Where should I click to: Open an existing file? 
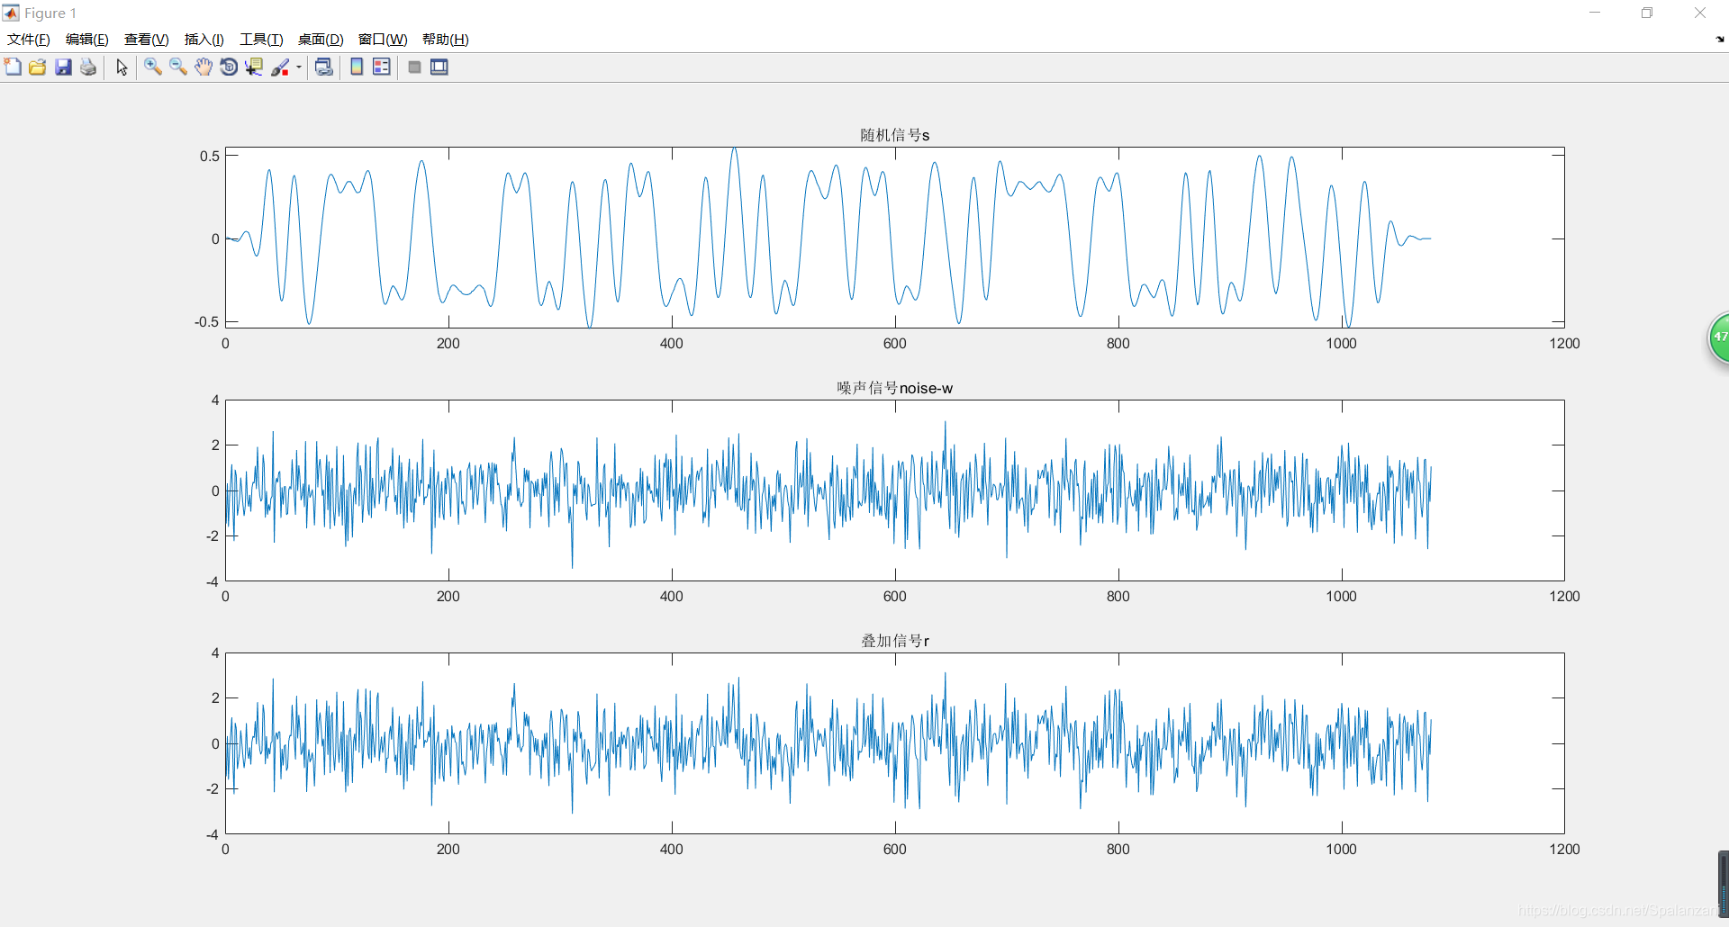(38, 67)
